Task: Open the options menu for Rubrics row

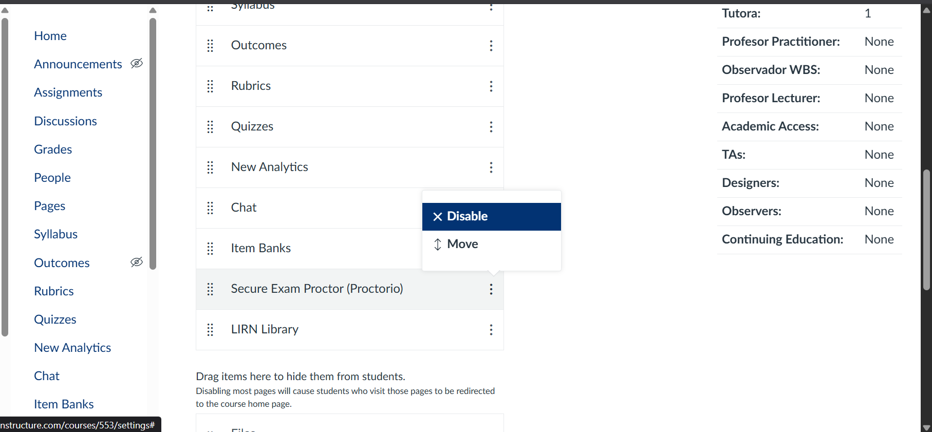Action: pos(491,86)
